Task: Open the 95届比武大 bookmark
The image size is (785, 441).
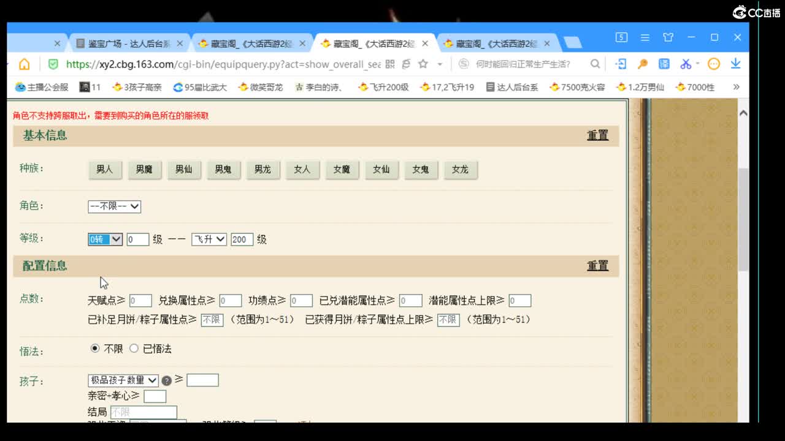Action: [x=200, y=87]
